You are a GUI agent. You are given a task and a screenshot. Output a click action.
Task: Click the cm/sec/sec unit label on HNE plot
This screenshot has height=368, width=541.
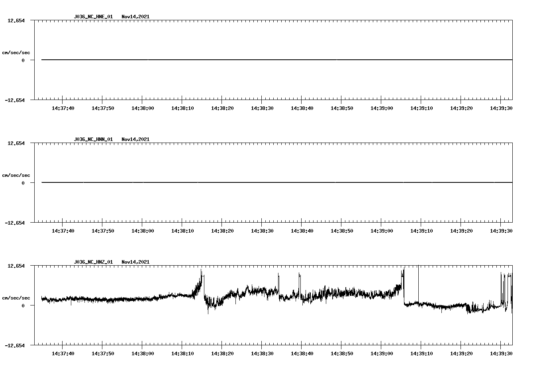[16, 53]
